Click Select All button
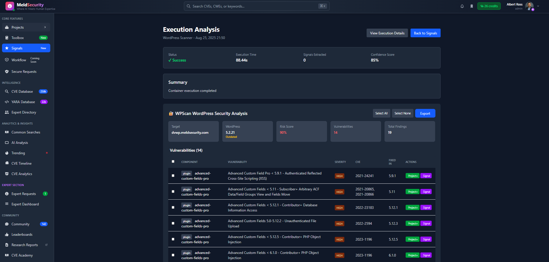 click(381, 113)
